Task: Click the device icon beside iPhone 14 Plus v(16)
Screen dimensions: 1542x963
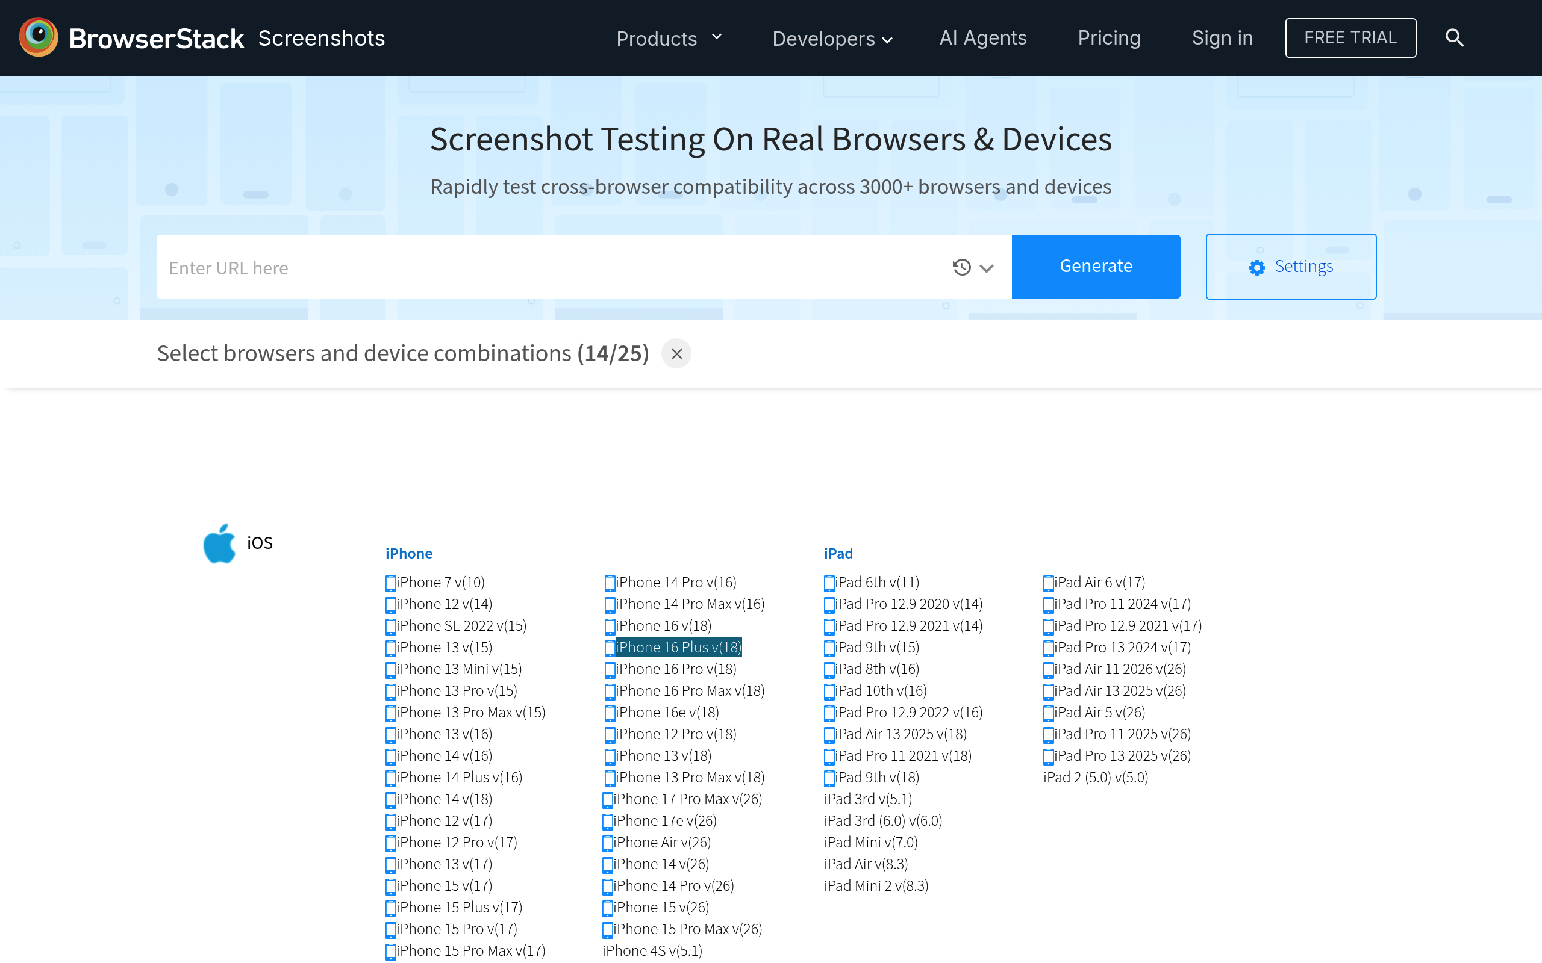Action: 390,778
